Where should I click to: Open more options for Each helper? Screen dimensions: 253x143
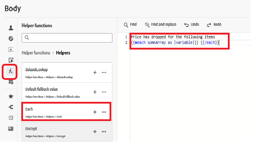pyautogui.click(x=104, y=112)
